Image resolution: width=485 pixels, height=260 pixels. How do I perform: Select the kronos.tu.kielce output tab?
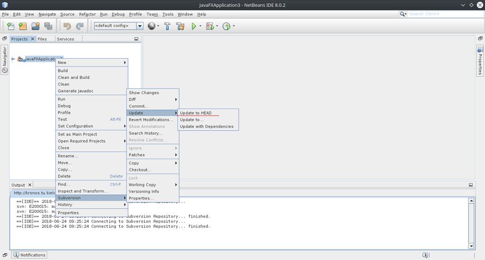click(34, 193)
